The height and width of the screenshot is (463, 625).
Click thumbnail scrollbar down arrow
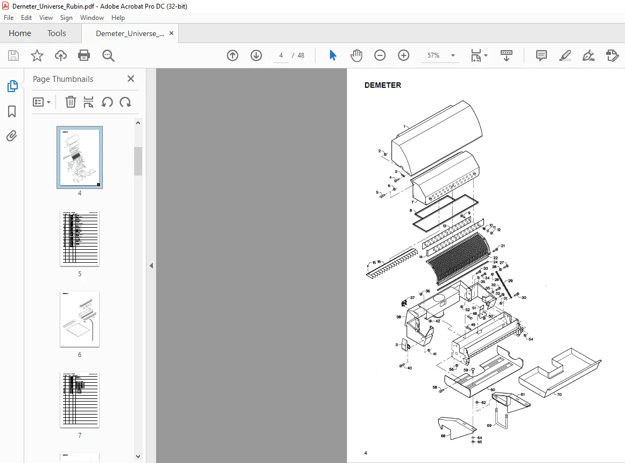click(x=138, y=457)
